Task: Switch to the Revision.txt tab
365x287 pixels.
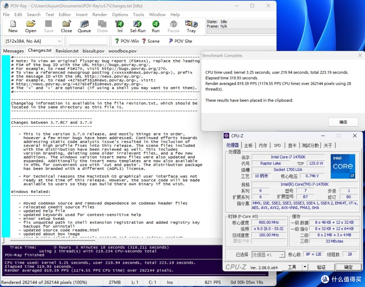Action: point(67,51)
